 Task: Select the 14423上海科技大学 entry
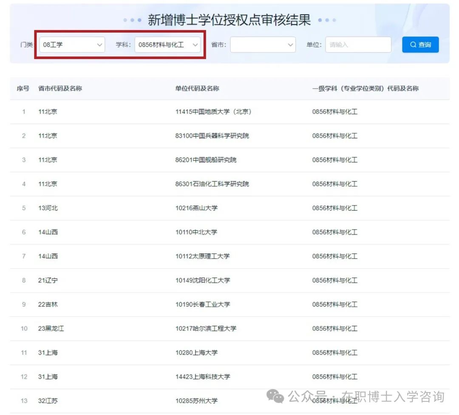(202, 377)
